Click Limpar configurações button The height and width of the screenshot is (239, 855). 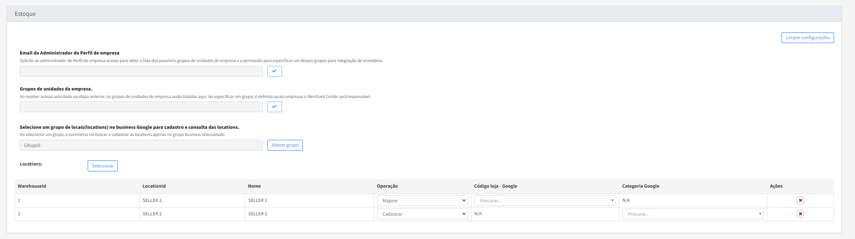click(x=808, y=38)
